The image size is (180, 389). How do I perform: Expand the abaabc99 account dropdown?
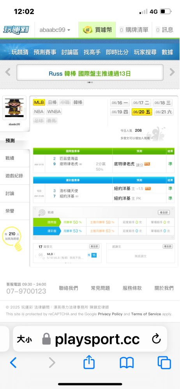pyautogui.click(x=55, y=30)
